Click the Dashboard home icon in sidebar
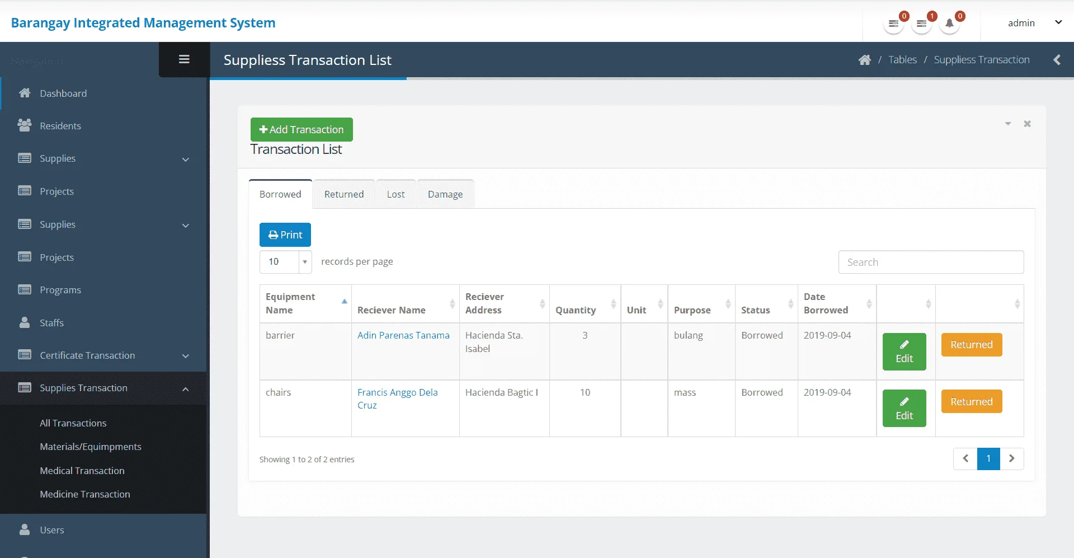The width and height of the screenshot is (1074, 558). tap(25, 93)
